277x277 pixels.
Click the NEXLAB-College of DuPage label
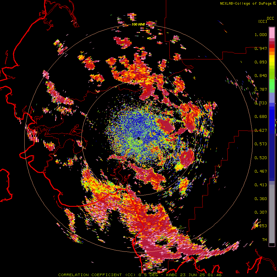[246, 3]
